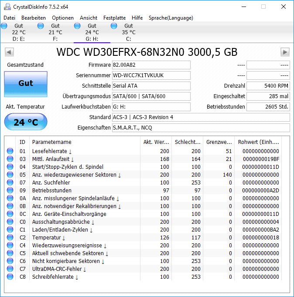Click the Übertragungsmodus SATA/600 field
The height and width of the screenshot is (297, 294).
point(151,96)
